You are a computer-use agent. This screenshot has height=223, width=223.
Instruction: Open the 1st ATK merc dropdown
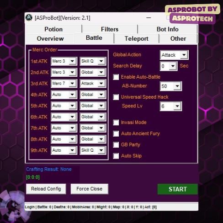pyautogui.click(x=64, y=61)
